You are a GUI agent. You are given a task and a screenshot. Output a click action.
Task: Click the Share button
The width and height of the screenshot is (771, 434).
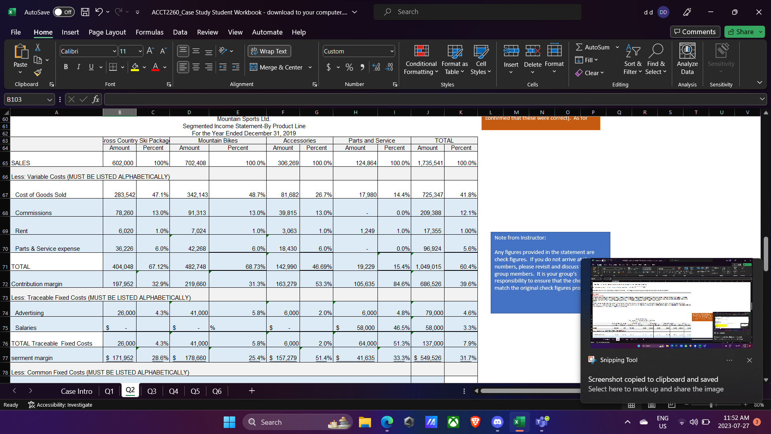click(x=742, y=32)
